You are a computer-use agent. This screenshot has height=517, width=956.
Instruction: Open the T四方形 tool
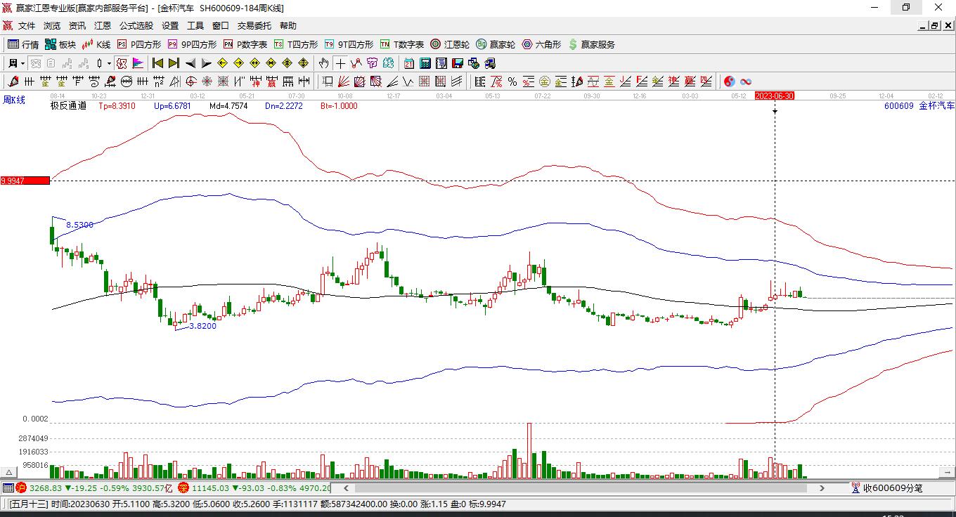coord(295,44)
